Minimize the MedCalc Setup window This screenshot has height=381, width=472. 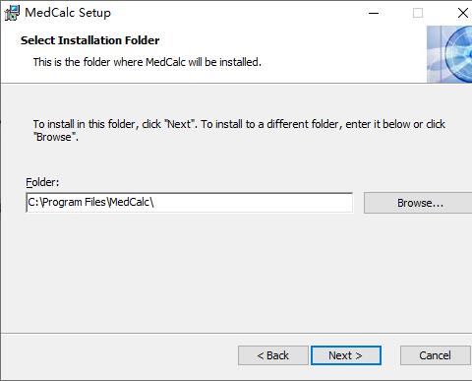click(x=374, y=13)
